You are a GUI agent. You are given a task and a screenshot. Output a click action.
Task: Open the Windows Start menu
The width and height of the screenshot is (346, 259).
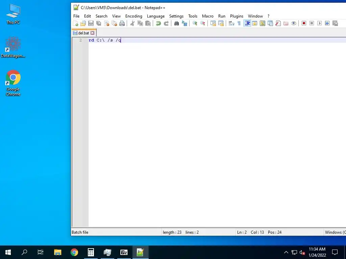click(8, 252)
